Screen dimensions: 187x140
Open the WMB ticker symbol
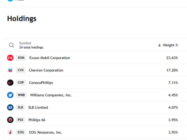coord(21,95)
